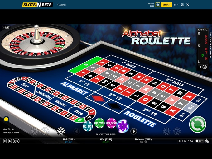Viewport: 212px width, 159px height.
Task: Click the Search field
Action: (62, 5)
